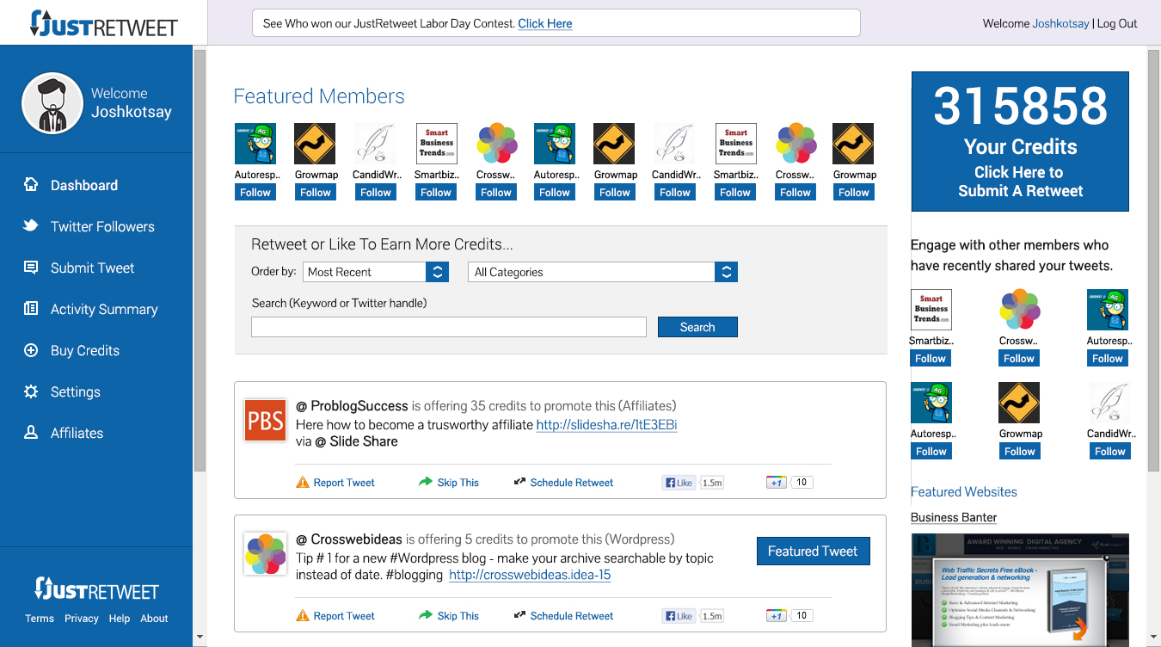Open the slidesha.re/ItE3EBi link

coord(606,424)
